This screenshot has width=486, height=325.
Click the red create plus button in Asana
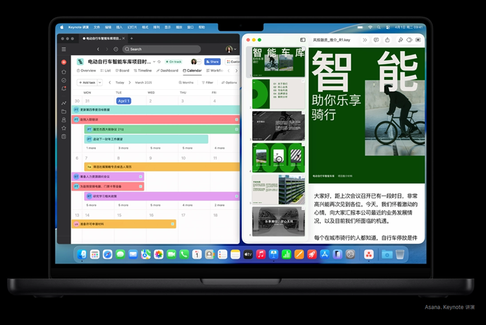[x=64, y=62]
